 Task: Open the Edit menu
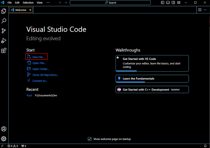pos(17,3)
